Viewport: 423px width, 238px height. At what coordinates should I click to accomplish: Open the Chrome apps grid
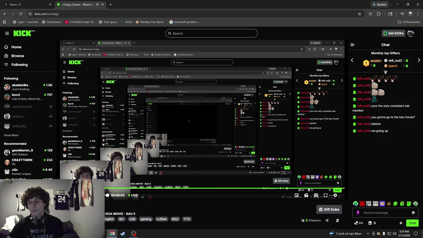click(x=4, y=22)
